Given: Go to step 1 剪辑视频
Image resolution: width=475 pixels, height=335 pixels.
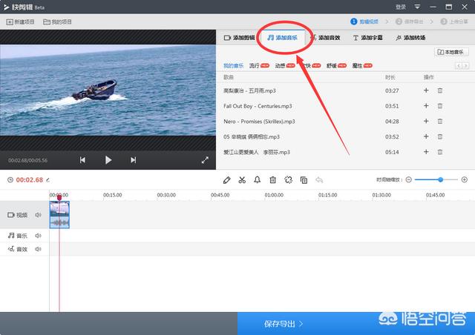Looking at the screenshot, I should coord(364,21).
